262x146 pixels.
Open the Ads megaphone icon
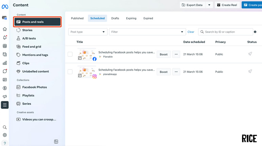[5, 97]
